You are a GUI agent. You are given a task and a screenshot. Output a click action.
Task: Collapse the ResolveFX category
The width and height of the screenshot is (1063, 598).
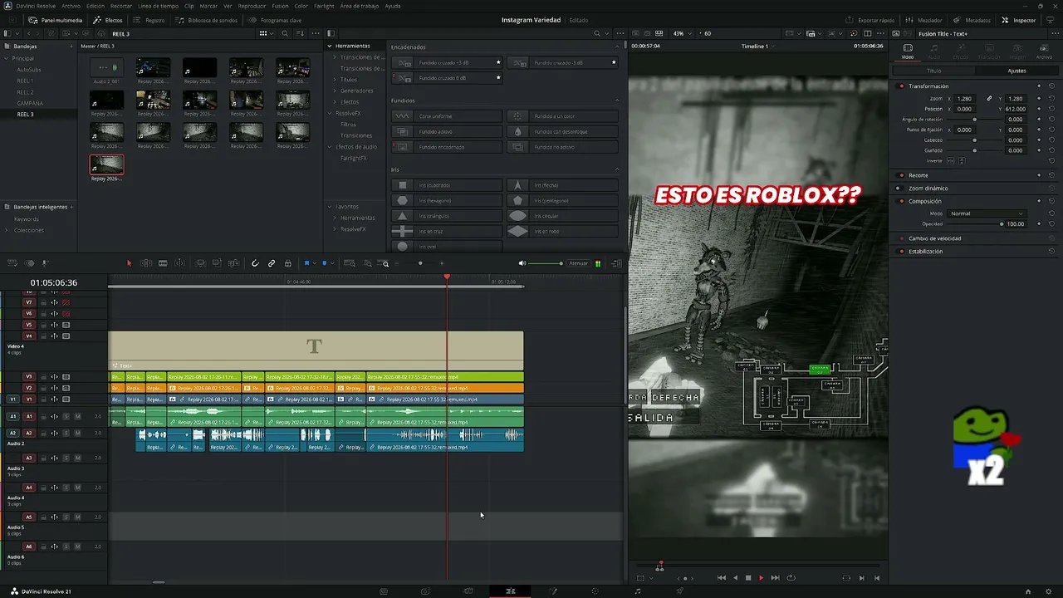point(330,113)
